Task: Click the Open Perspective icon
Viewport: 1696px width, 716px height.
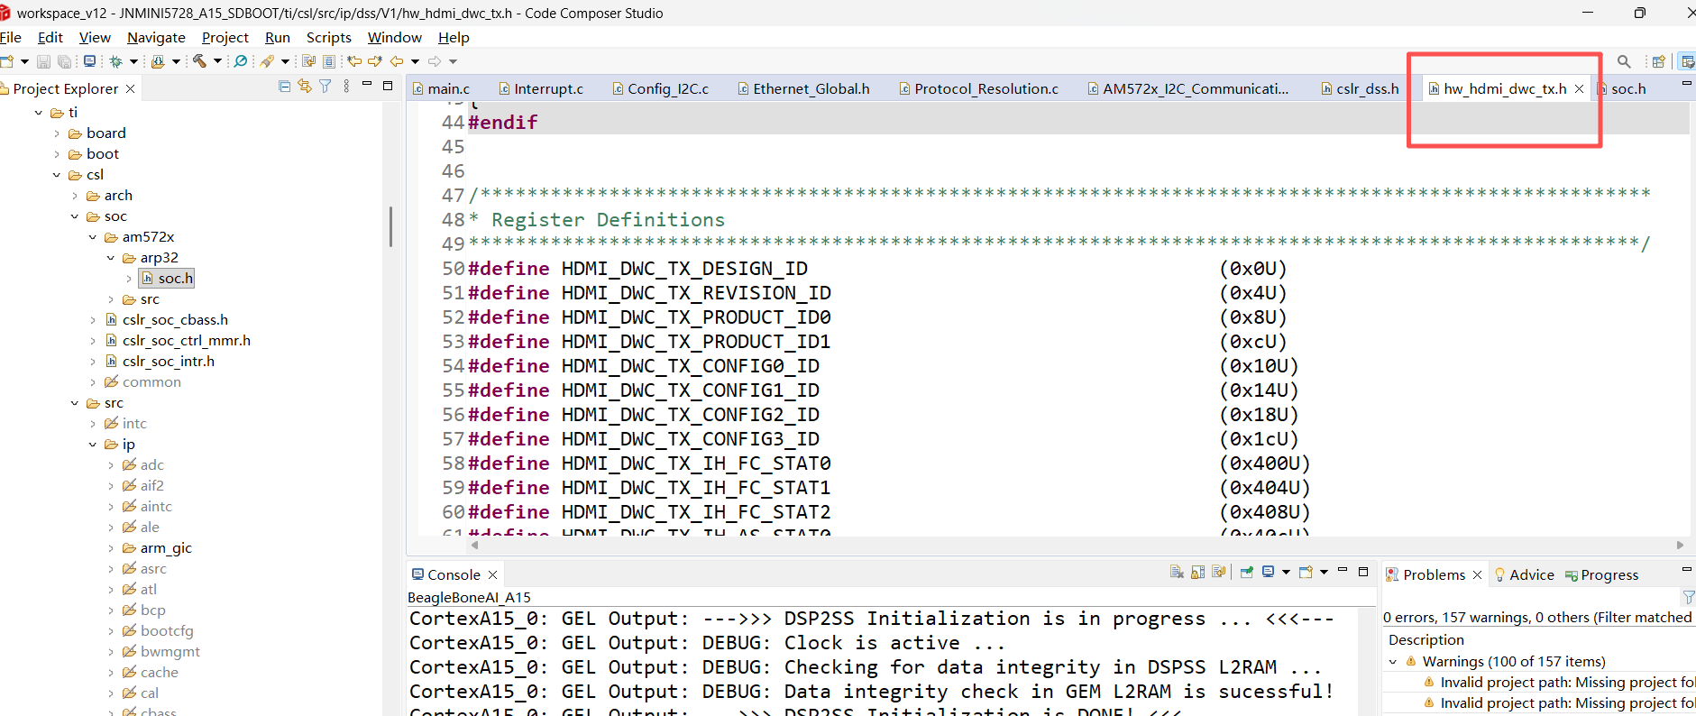Action: 1658,61
